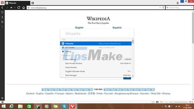The height and width of the screenshot is (109, 194).
Task: Go forward in browsing history
Action: [x=7, y=8]
